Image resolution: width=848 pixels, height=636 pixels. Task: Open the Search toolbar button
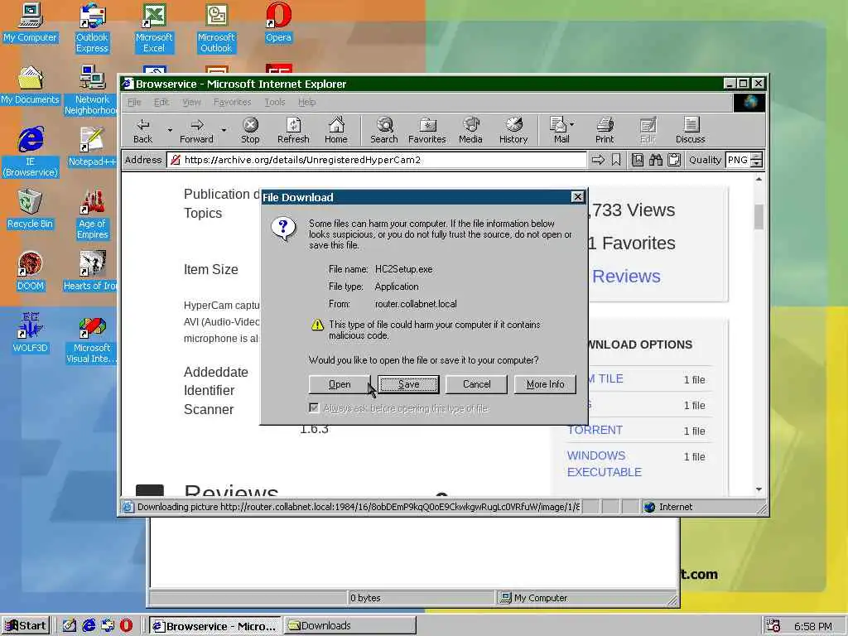(x=384, y=131)
